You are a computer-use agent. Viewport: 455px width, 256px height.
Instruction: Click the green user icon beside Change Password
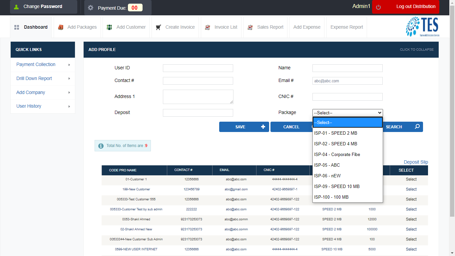(x=16, y=7)
